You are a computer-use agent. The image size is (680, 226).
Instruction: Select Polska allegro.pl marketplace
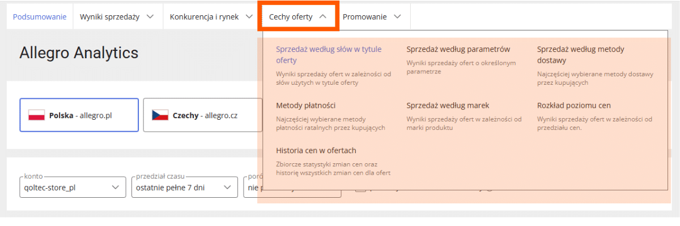pyautogui.click(x=79, y=115)
